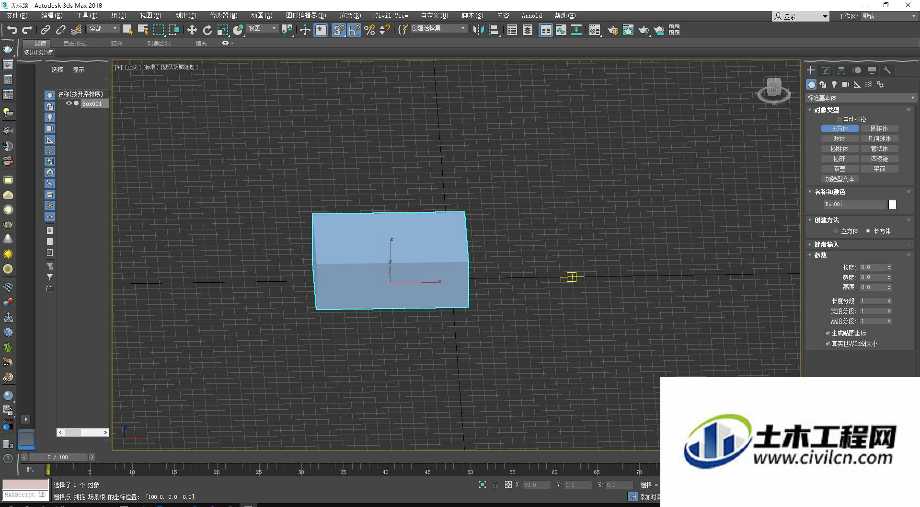The image size is (920, 507).
Task: Open the 工作区 默认 dropdown
Action: pos(889,16)
